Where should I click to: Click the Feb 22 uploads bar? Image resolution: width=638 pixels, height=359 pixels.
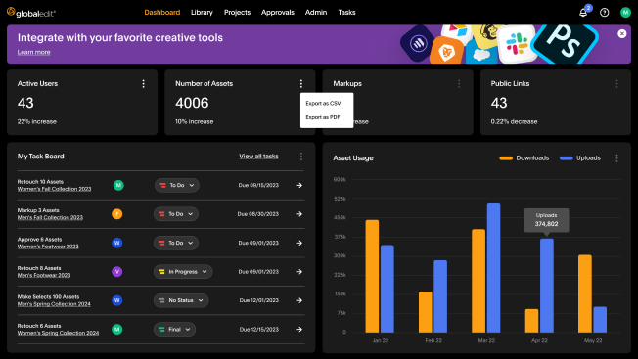(x=440, y=296)
